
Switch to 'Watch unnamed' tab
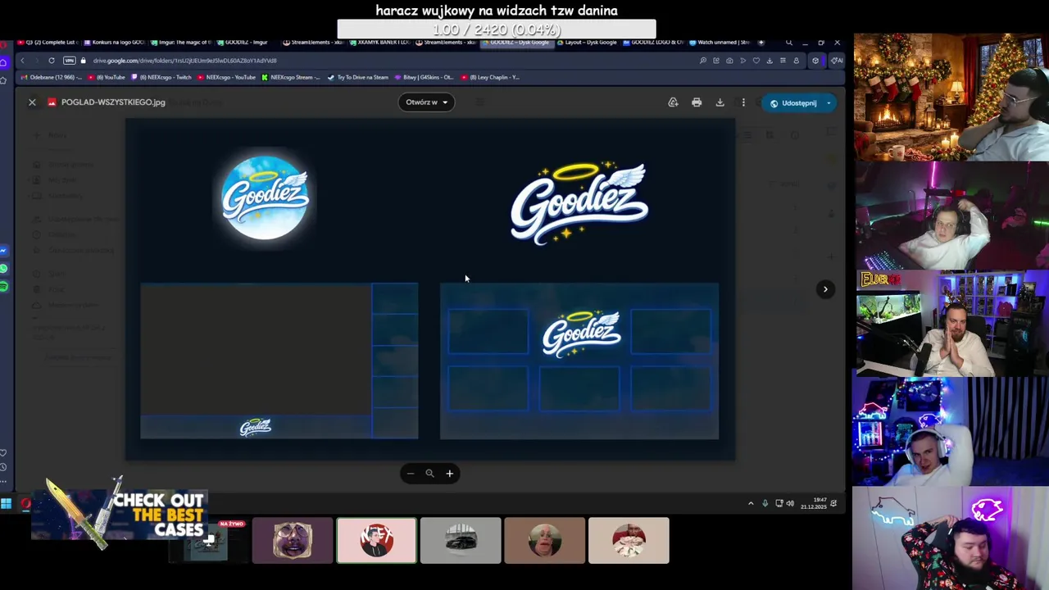click(720, 42)
